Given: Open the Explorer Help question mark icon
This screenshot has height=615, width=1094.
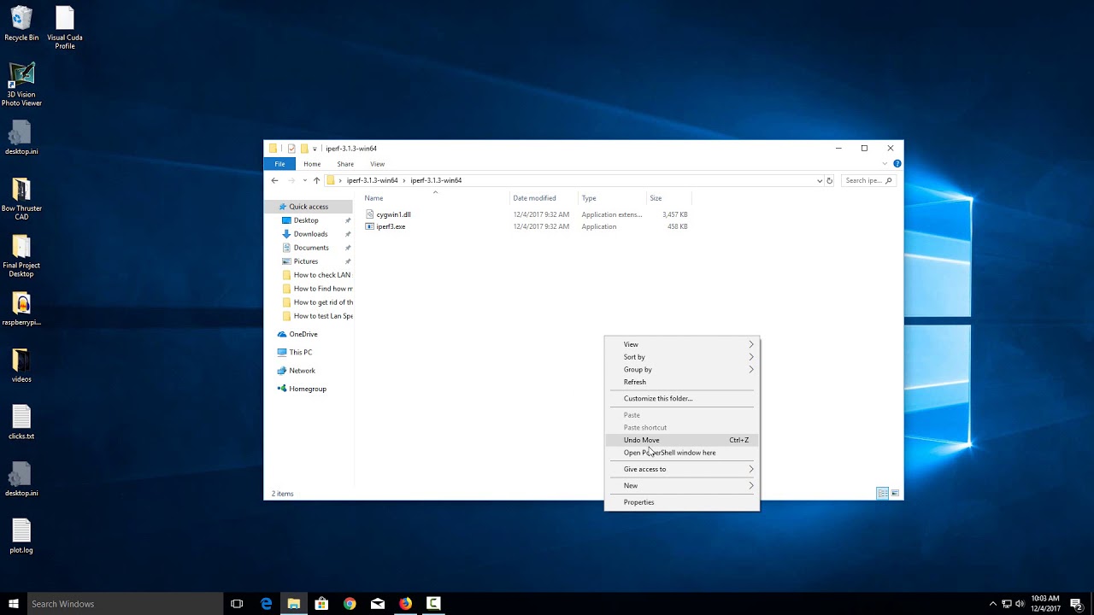Looking at the screenshot, I should pos(897,163).
